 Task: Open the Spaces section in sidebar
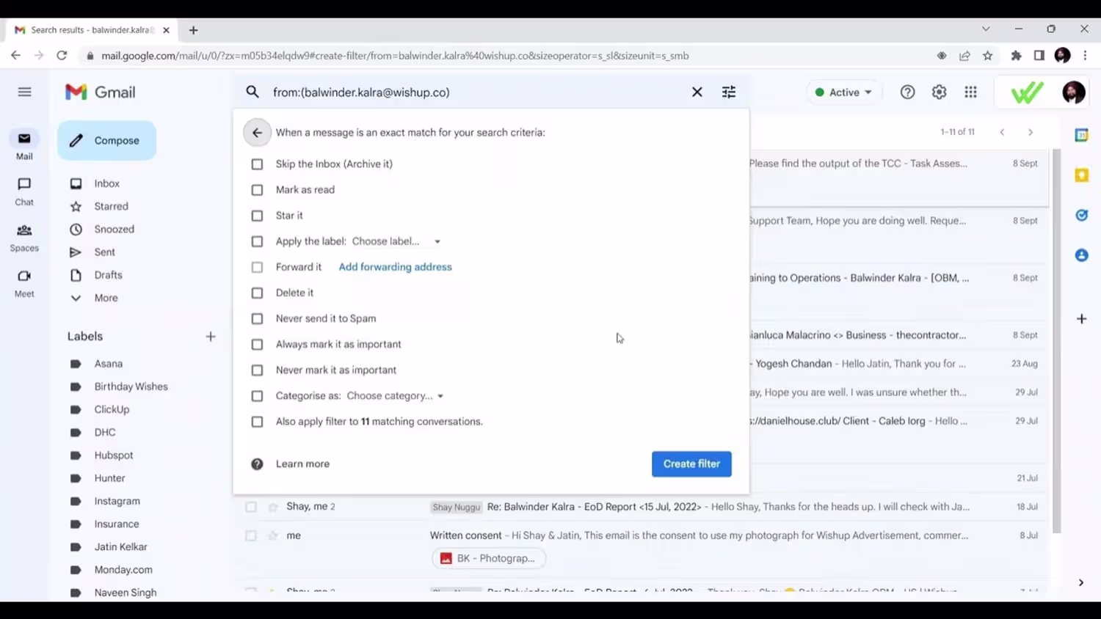tap(24, 238)
